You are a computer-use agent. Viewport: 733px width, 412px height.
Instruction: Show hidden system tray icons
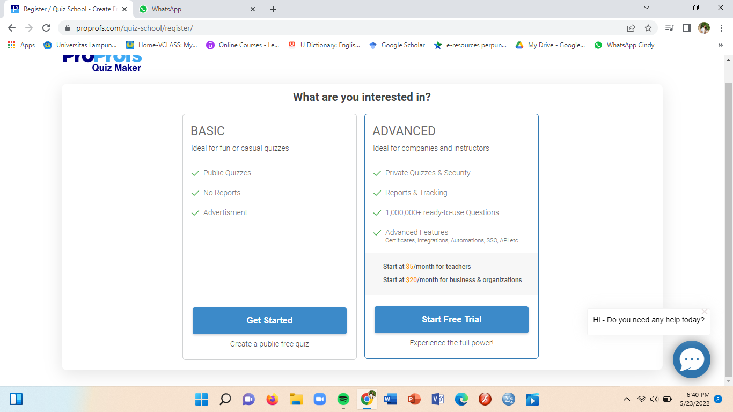point(626,399)
